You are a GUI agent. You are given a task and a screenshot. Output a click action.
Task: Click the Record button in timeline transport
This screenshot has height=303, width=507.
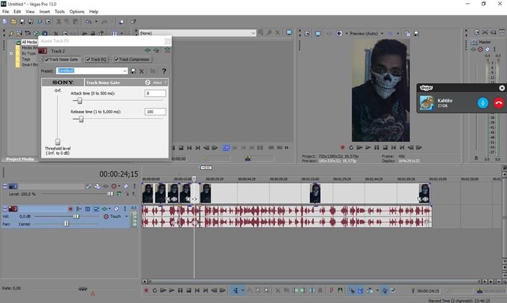(146, 290)
